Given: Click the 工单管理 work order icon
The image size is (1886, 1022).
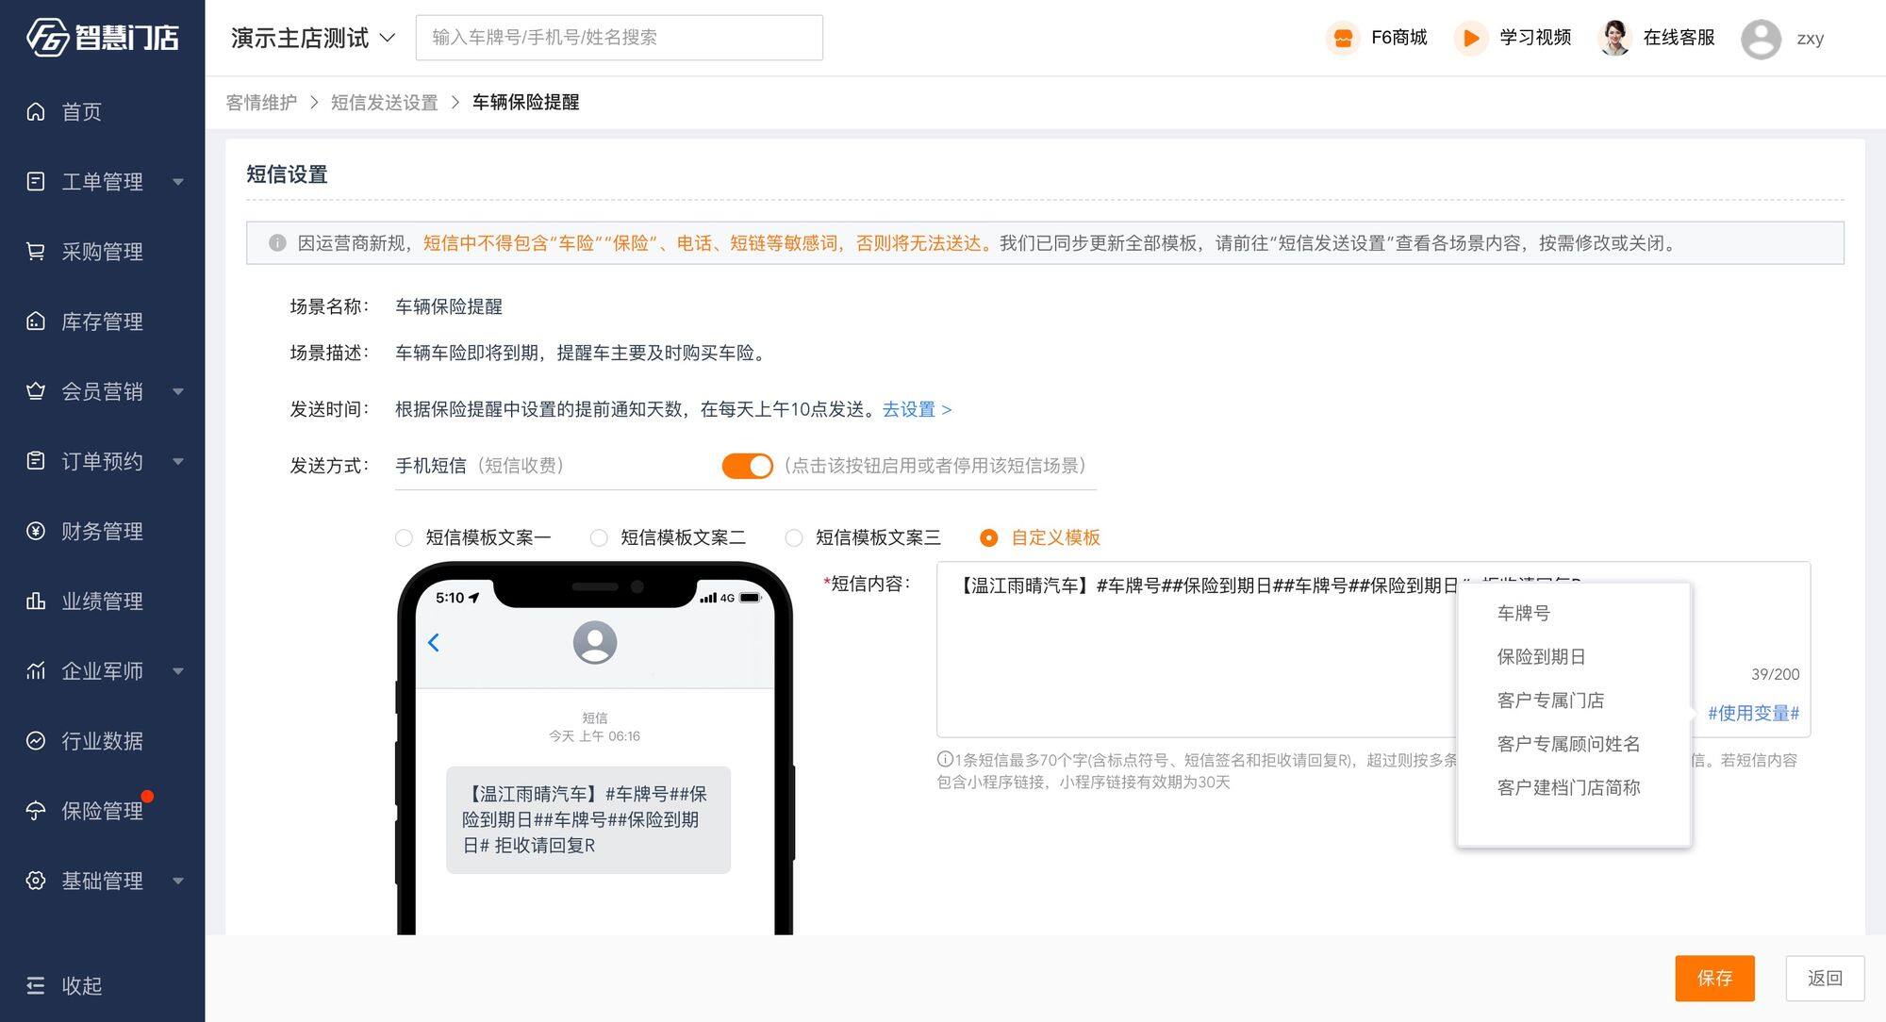Looking at the screenshot, I should (36, 181).
